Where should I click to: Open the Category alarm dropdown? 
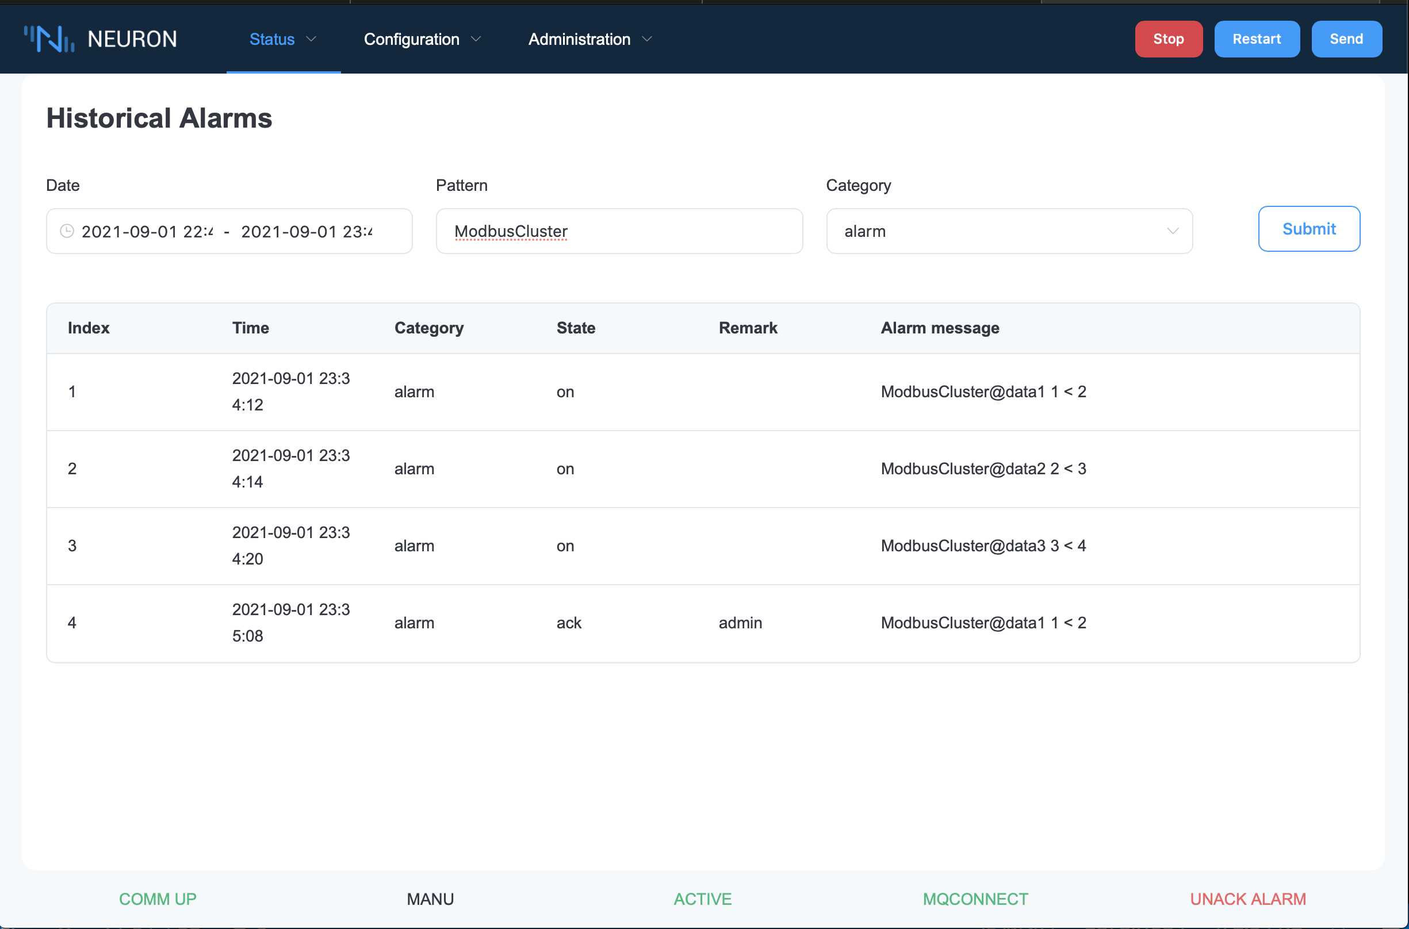point(1009,231)
